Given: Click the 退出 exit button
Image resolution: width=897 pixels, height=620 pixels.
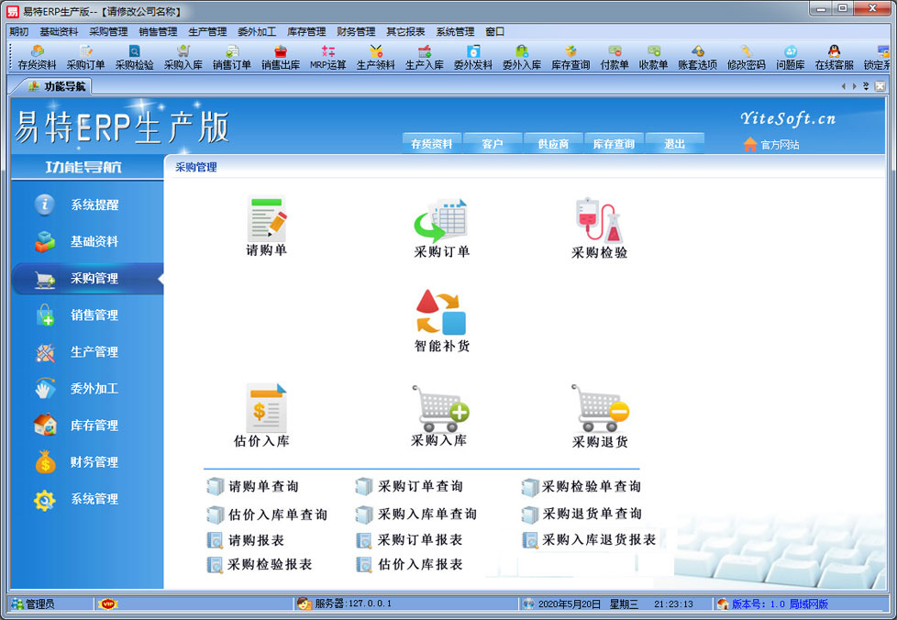Looking at the screenshot, I should 674,144.
